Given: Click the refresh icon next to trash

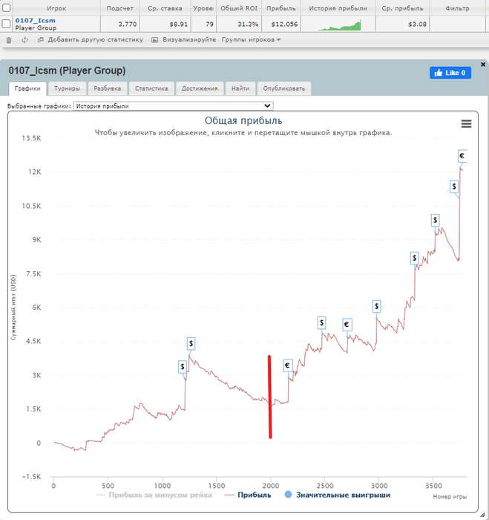Looking at the screenshot, I should [24, 40].
